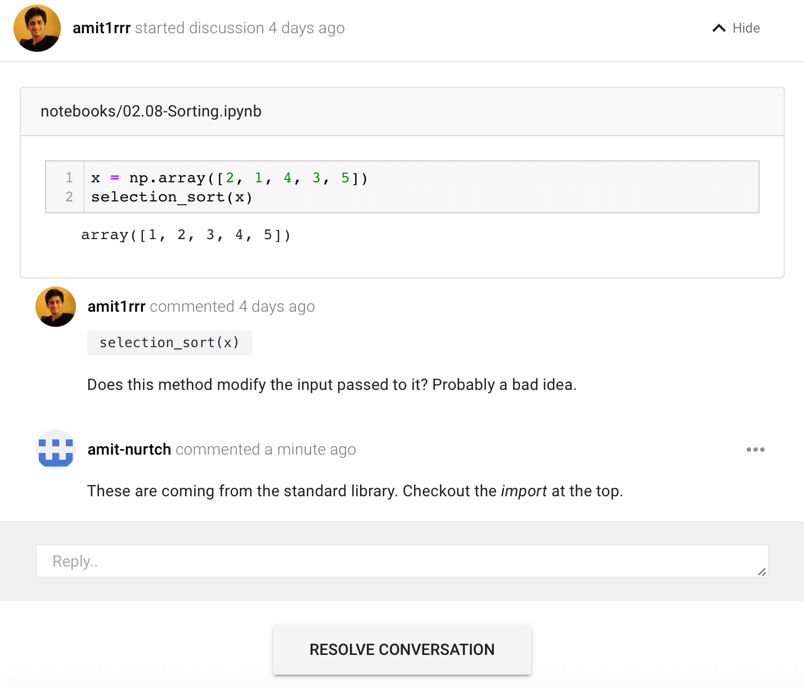This screenshot has height=687, width=804.
Task: Collapse the discussion using Hide
Action: point(745,28)
